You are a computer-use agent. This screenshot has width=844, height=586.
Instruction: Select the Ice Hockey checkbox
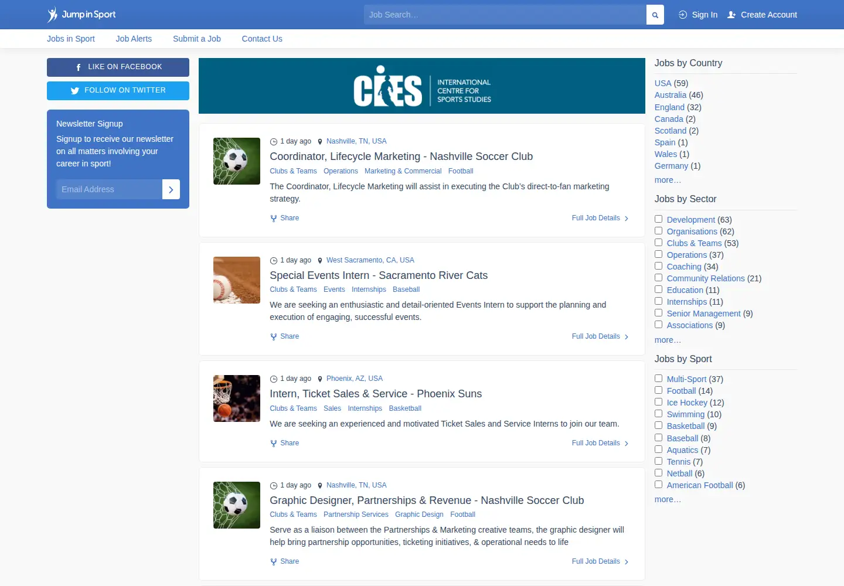[658, 402]
